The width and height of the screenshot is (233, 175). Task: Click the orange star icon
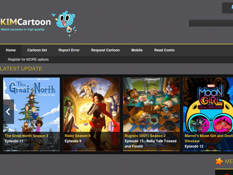pyautogui.click(x=219, y=161)
